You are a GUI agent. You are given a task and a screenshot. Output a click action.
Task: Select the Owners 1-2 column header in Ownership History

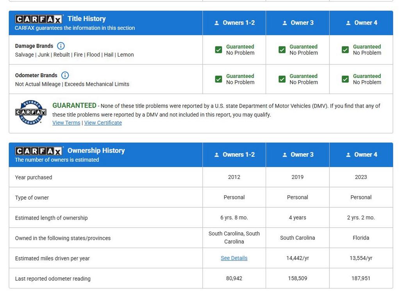(234, 155)
